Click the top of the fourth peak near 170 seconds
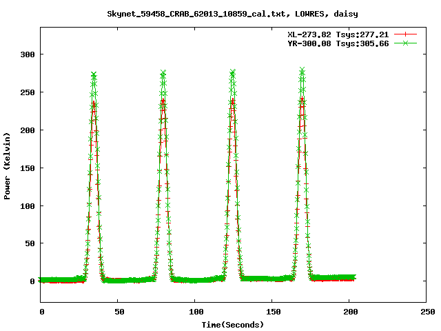 pos(302,70)
